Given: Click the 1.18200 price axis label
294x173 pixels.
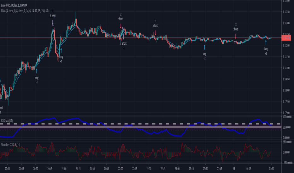Looking at the screenshot, I should [286, 46].
